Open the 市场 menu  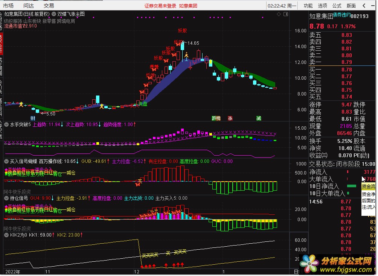tap(8, 6)
